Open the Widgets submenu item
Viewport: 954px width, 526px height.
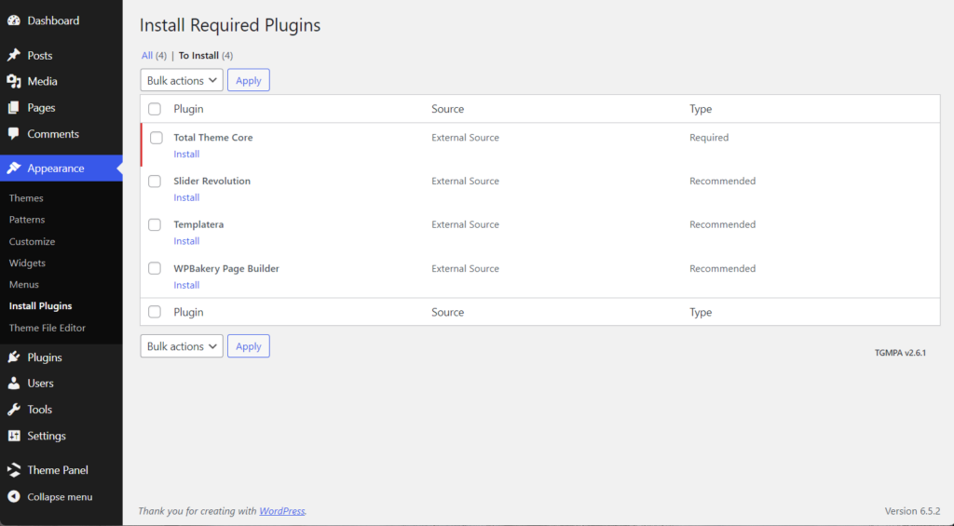pos(27,263)
